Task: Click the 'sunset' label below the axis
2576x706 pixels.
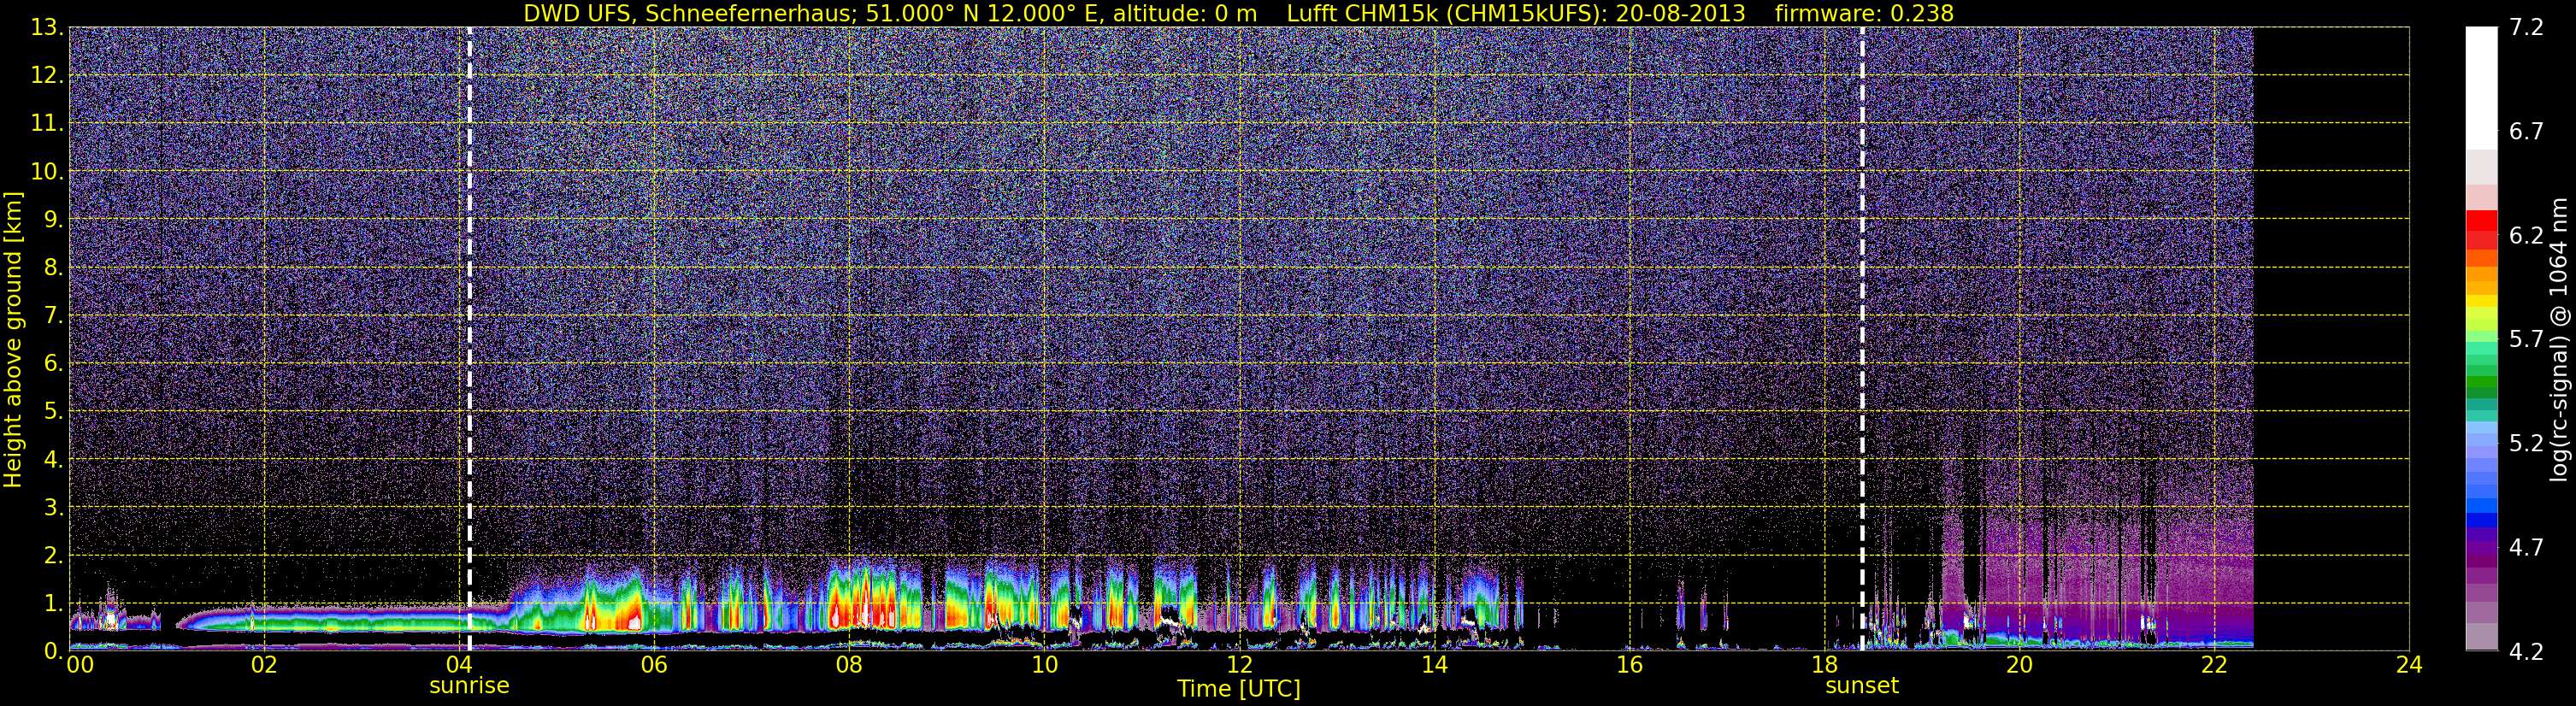Action: pos(1861,686)
